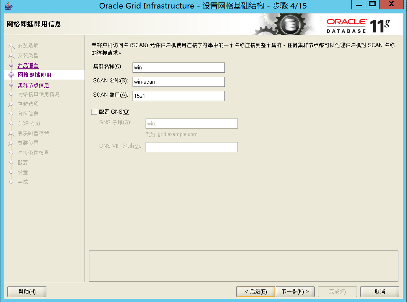This screenshot has height=302, width=407.
Task: Click the OCR 存储 step label
Action: pos(29,124)
